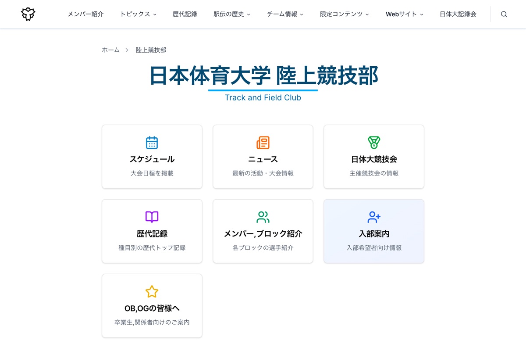This screenshot has width=526, height=351.
Task: Open メンバー紹介 in the top navigation
Action: click(85, 14)
